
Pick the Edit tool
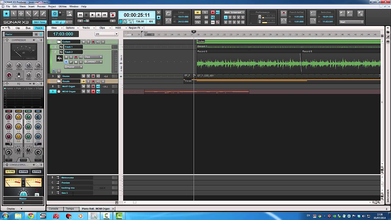tap(28, 14)
